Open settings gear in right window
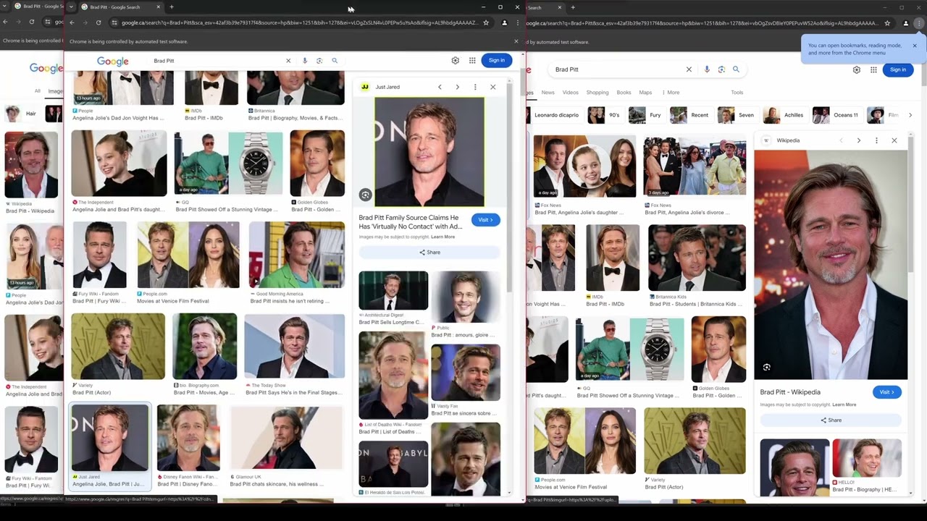927x521 pixels. pos(857,69)
